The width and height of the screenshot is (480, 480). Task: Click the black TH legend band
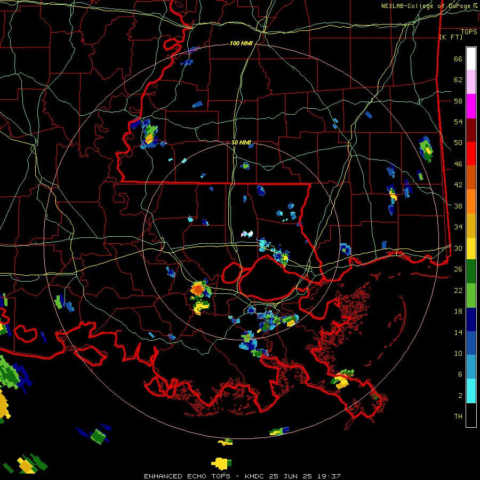pyautogui.click(x=471, y=415)
